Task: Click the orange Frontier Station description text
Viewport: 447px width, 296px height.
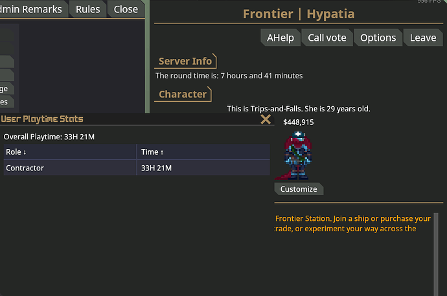Action: click(x=353, y=223)
